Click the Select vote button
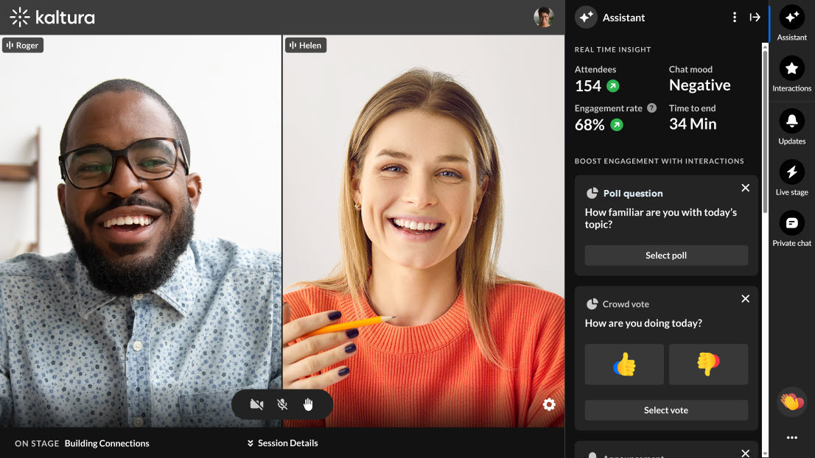Image resolution: width=815 pixels, height=458 pixels. click(666, 410)
